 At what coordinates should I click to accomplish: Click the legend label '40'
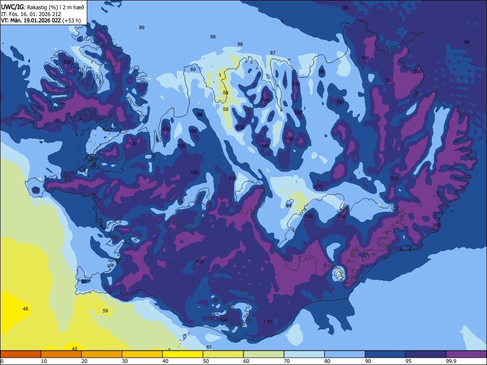click(166, 361)
